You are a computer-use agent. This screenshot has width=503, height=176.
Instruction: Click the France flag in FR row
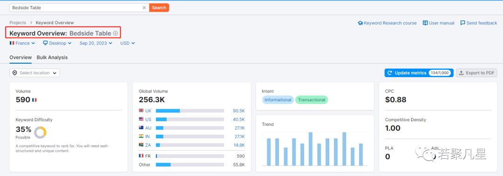[141, 156]
